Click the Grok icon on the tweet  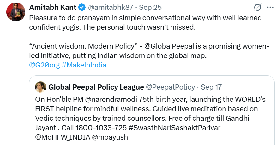[257, 7]
